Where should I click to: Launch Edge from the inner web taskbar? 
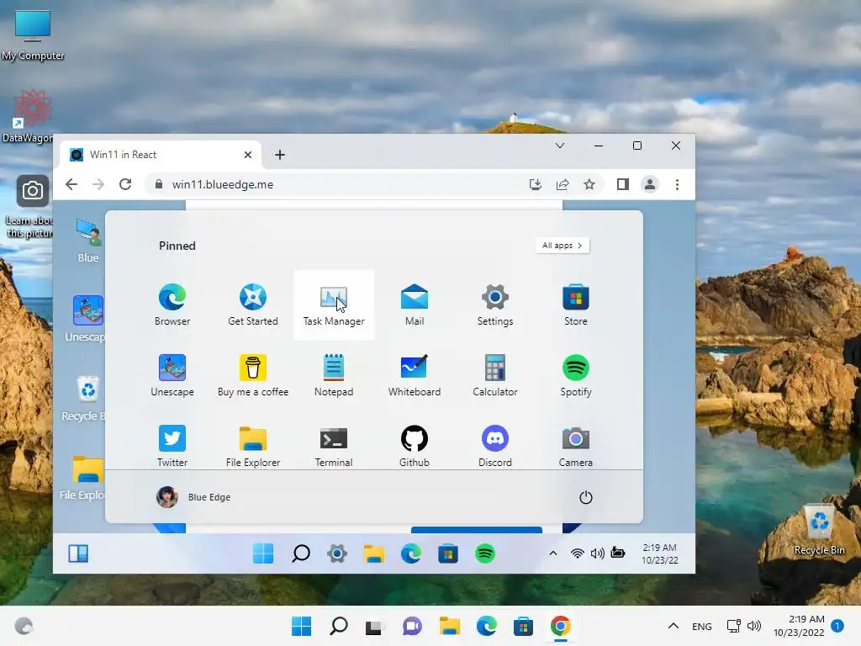410,553
